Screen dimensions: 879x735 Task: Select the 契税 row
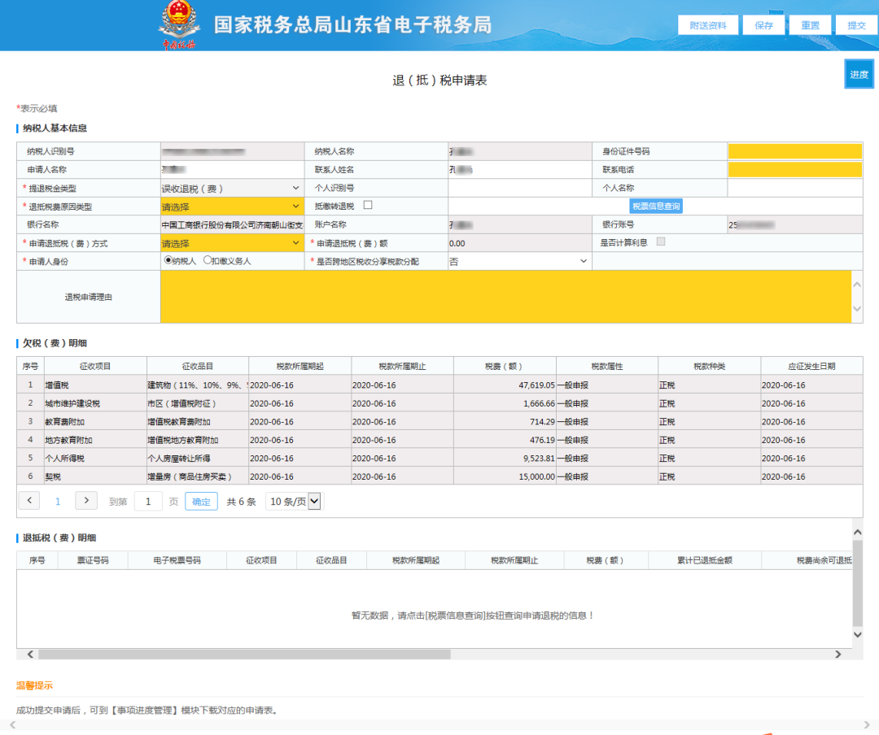(439, 476)
